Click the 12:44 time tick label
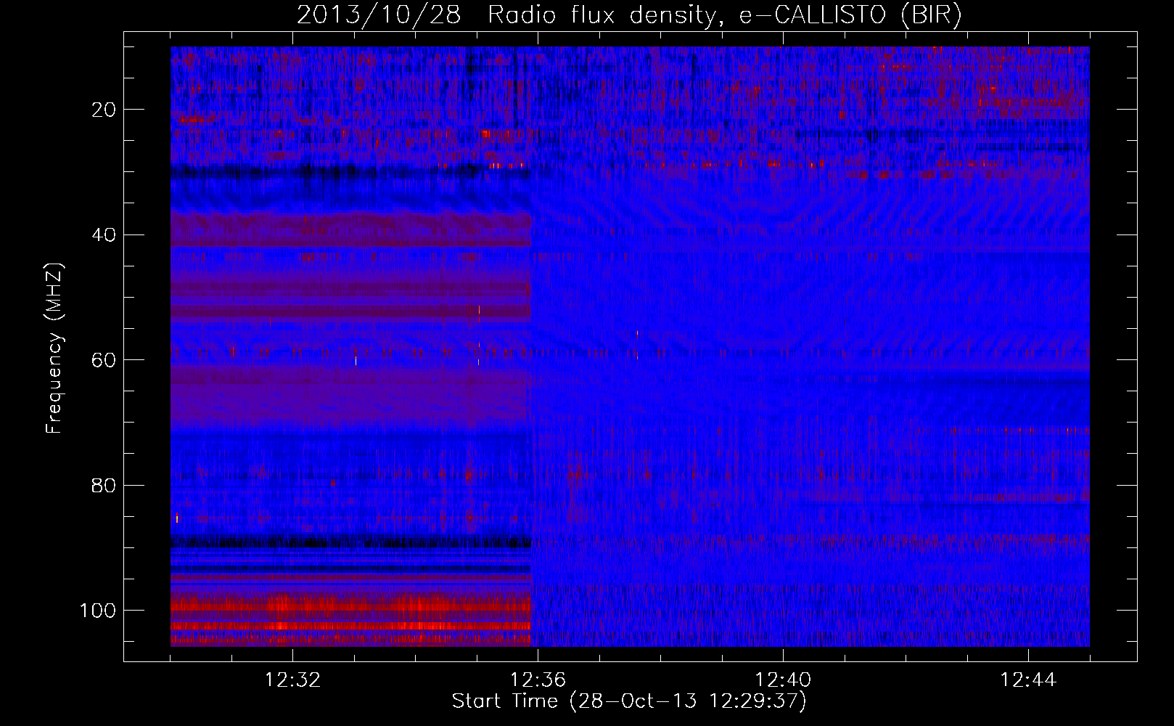Image resolution: width=1174 pixels, height=726 pixels. (1028, 680)
